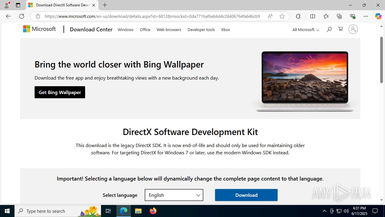Click the Bring the world closer heading

pos(119,64)
